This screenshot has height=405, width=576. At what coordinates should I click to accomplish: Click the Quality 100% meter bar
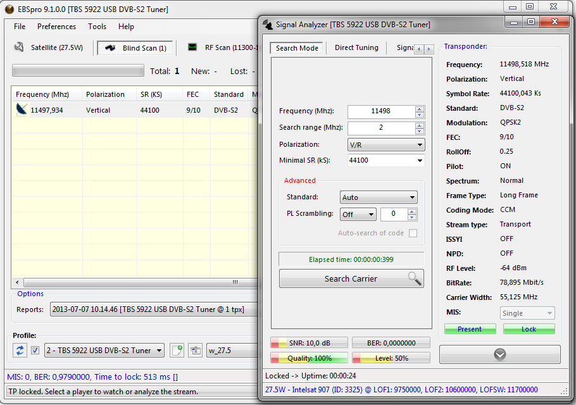click(309, 358)
